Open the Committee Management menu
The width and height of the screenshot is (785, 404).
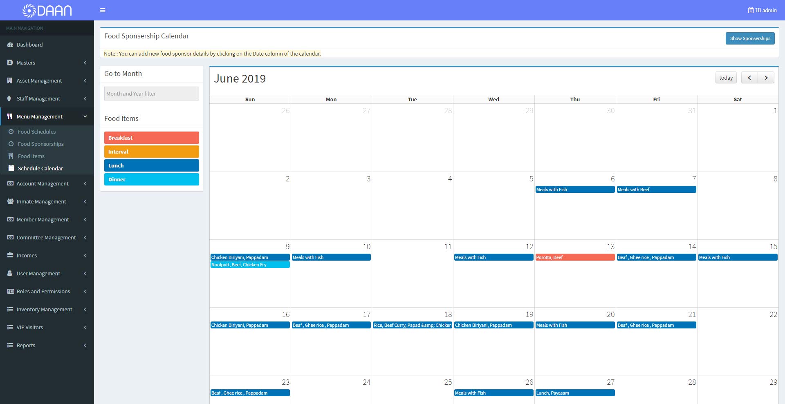[47, 237]
